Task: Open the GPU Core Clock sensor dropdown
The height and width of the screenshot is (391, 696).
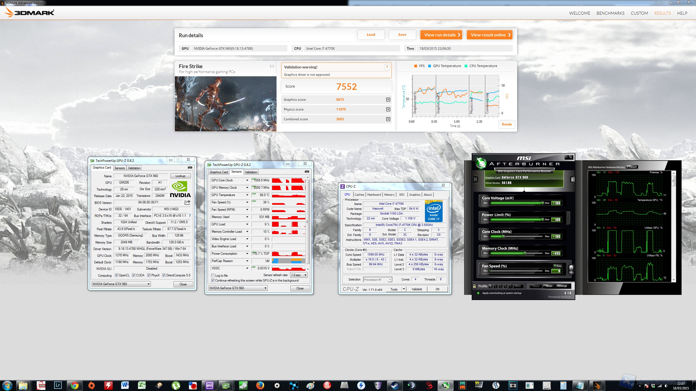Action: pos(247,180)
